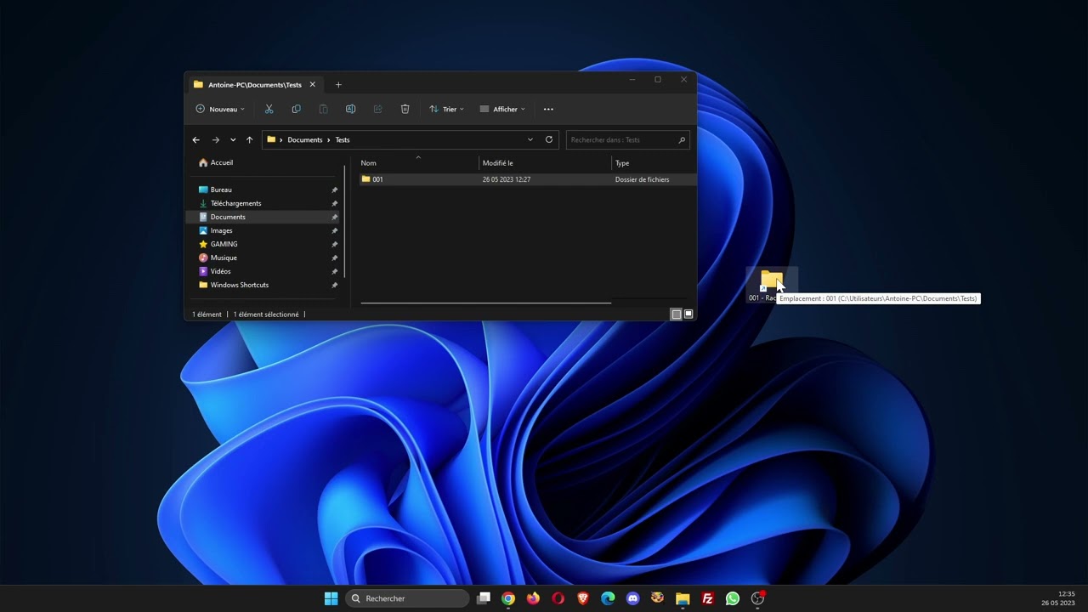Switch to details view layout icon
The image size is (1088, 612).
tap(676, 314)
